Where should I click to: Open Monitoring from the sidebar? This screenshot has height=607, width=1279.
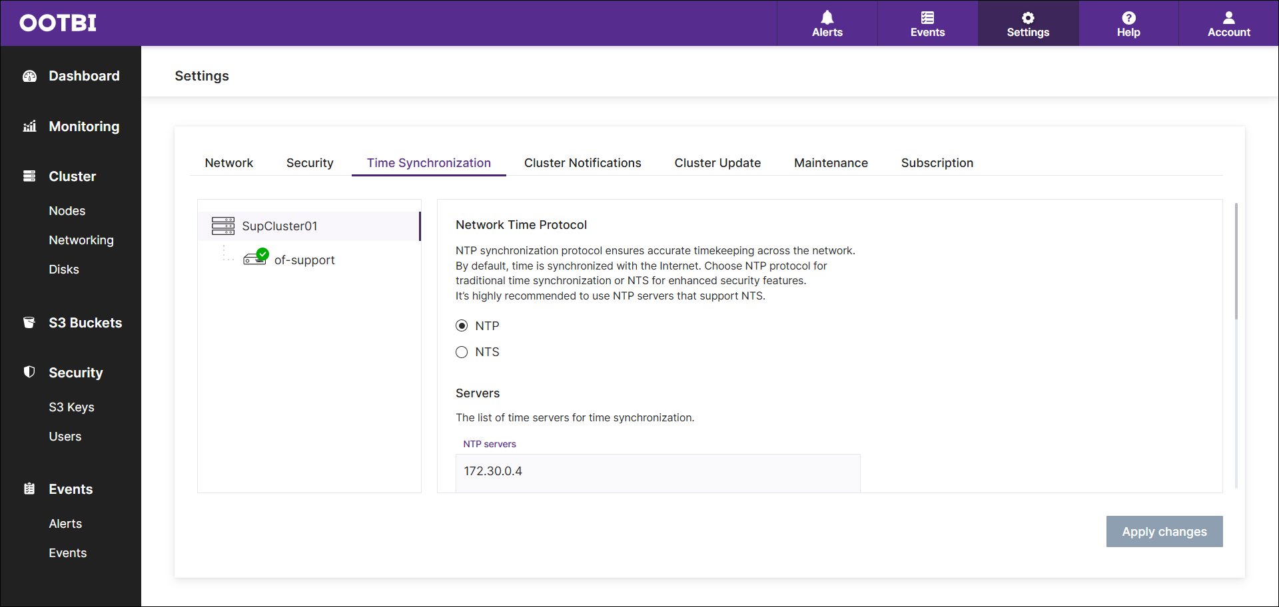tap(84, 126)
